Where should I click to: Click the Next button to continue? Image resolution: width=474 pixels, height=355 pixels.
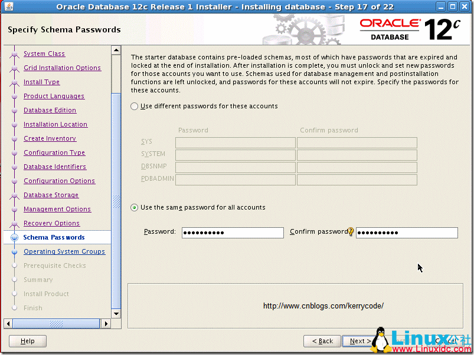[359, 341]
